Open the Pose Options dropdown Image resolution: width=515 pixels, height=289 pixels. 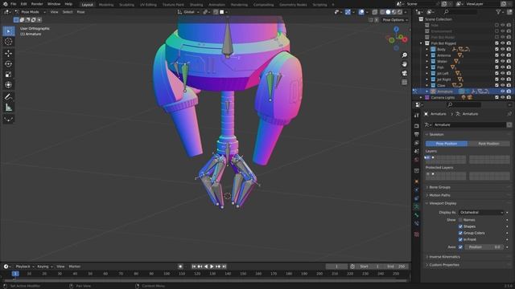(x=395, y=19)
